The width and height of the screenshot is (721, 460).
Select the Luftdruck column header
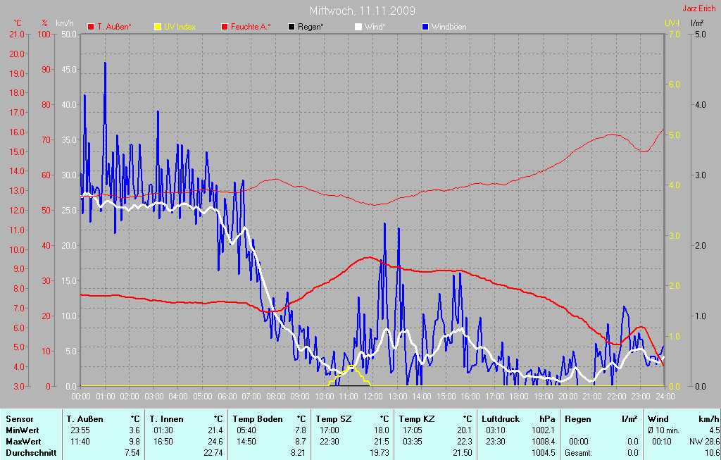501,419
